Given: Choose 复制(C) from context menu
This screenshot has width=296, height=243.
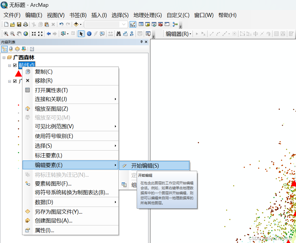Looking at the screenshot, I should [71, 72].
